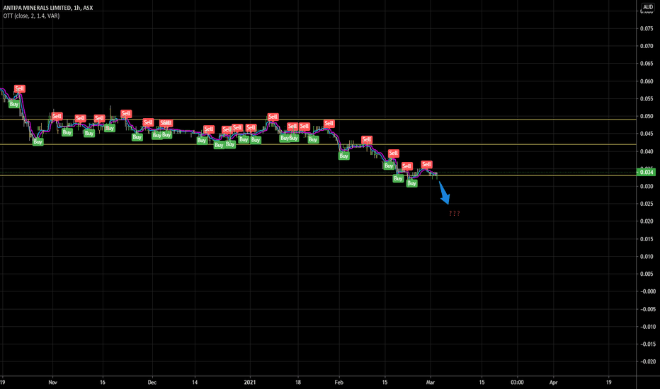The height and width of the screenshot is (389, 660).
Task: Click the 0.075 price axis label
Action: [x=647, y=28]
